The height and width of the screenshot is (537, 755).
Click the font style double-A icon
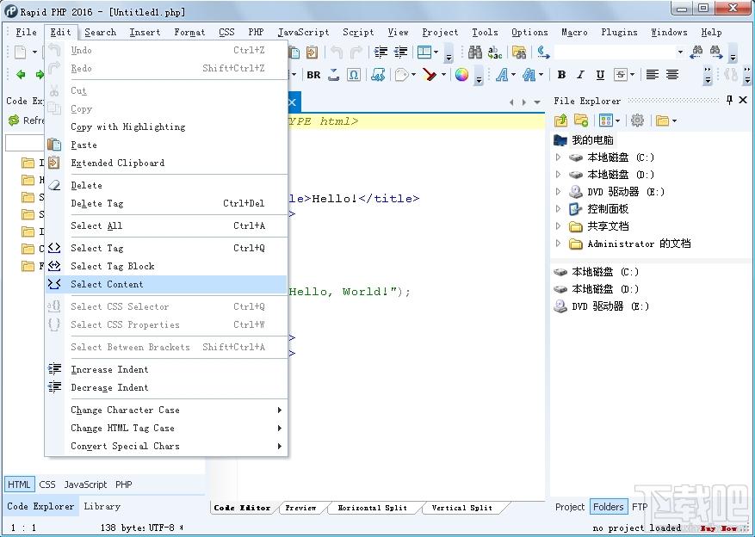pos(529,75)
